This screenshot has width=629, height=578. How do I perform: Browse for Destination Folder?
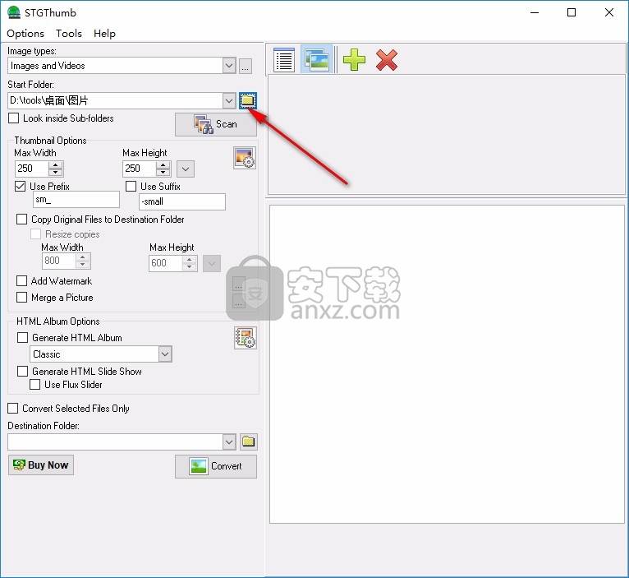(248, 442)
